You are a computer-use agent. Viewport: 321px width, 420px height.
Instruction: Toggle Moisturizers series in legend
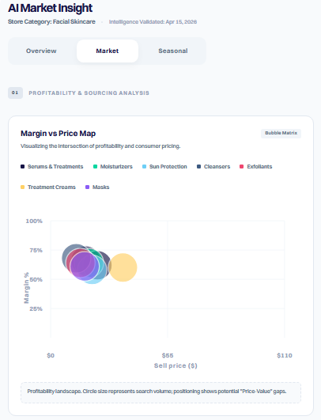(113, 167)
